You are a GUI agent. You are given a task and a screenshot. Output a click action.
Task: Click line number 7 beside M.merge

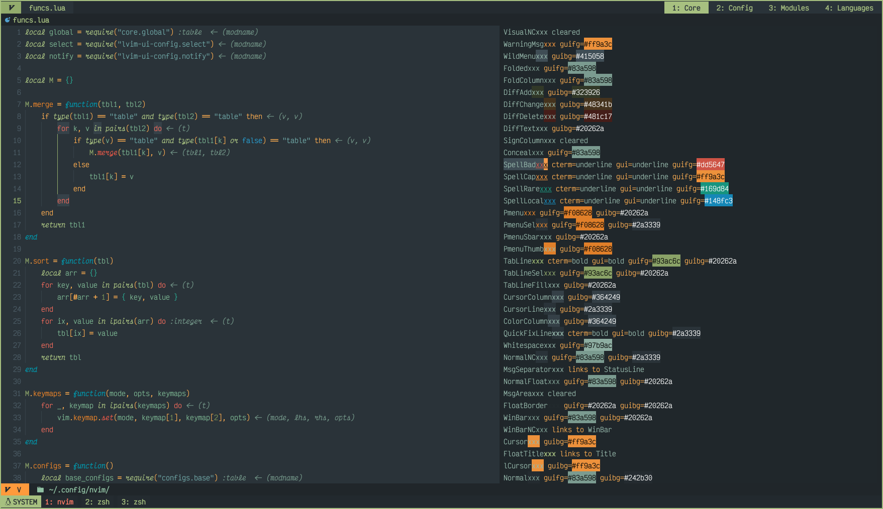[19, 104]
